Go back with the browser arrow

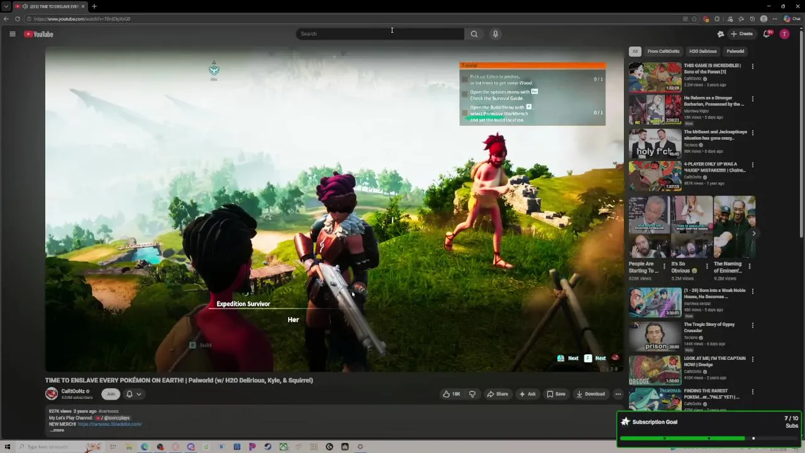coord(6,19)
